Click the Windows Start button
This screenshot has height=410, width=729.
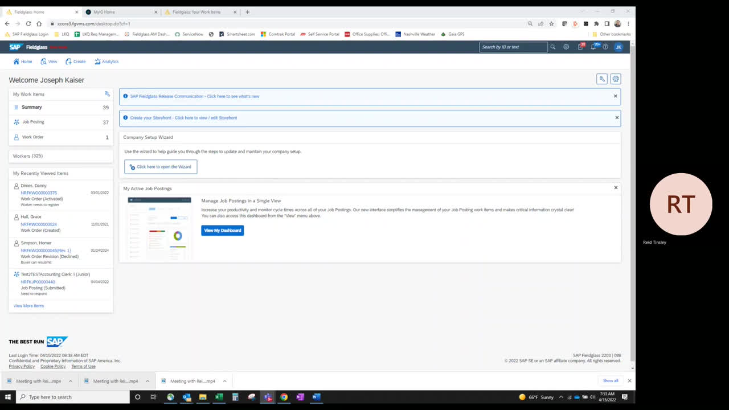coord(8,397)
